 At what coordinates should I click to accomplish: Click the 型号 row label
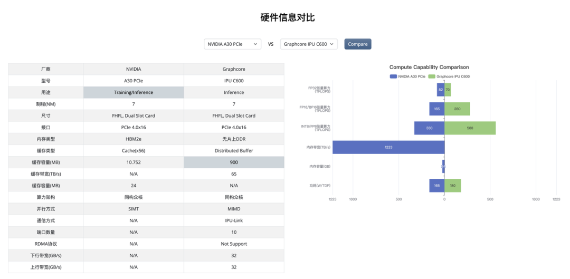click(46, 81)
